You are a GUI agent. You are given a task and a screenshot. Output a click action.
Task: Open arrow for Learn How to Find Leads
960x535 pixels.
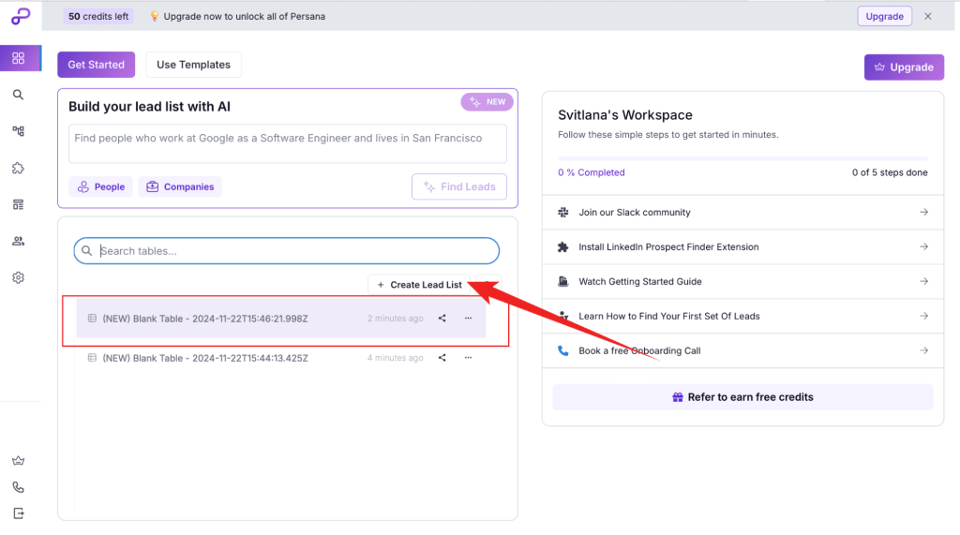click(x=923, y=316)
